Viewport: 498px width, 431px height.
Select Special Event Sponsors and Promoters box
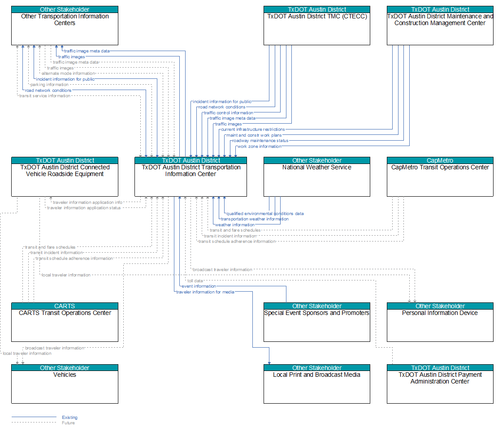coord(316,322)
